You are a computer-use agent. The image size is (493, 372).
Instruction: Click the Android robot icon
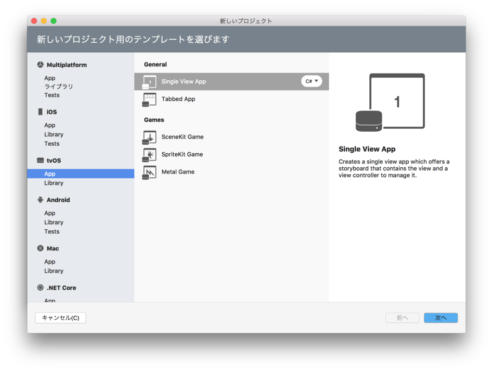click(x=40, y=199)
